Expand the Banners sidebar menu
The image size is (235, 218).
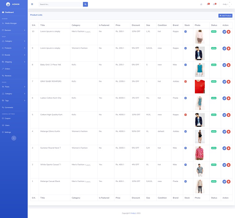click(14, 30)
